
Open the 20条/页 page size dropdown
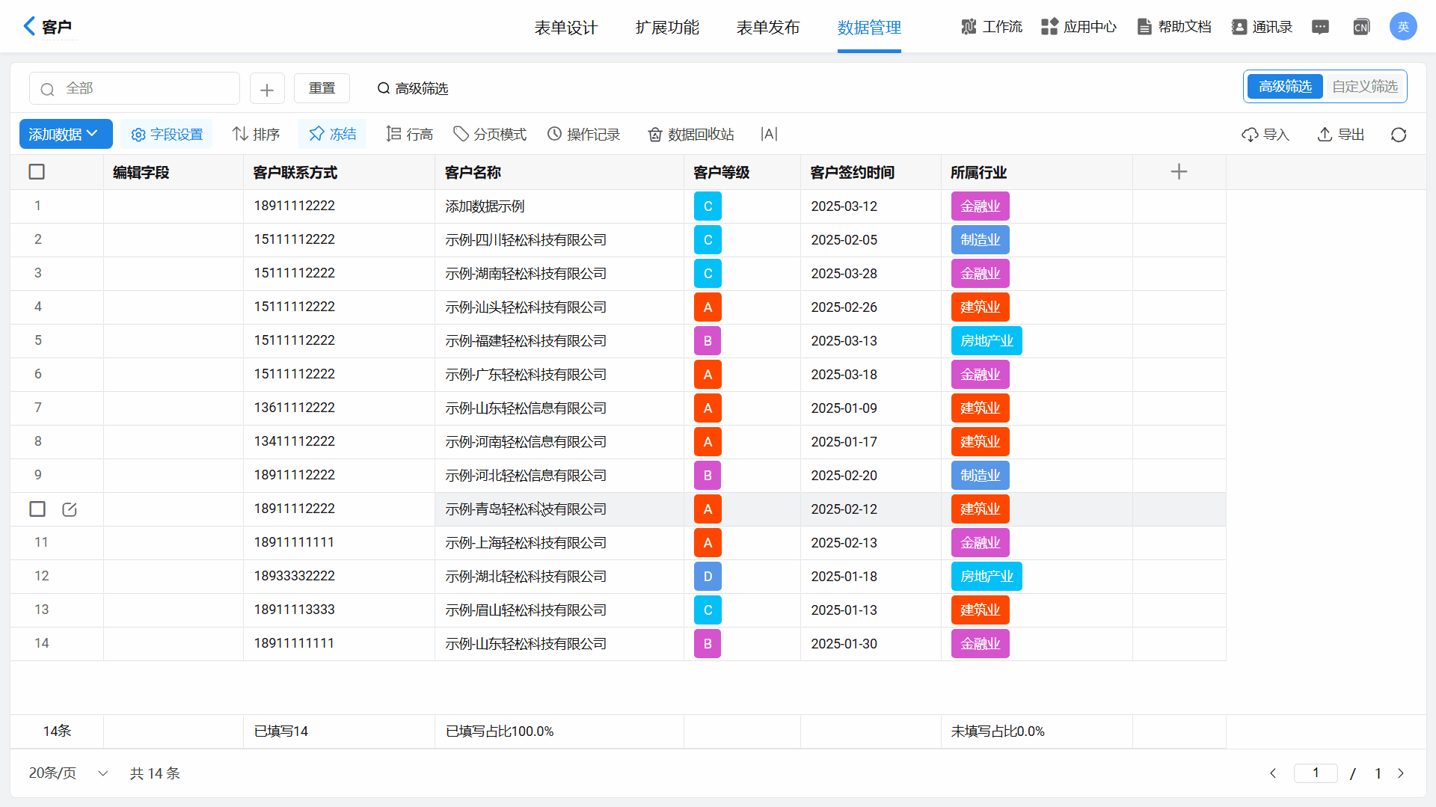(x=68, y=773)
